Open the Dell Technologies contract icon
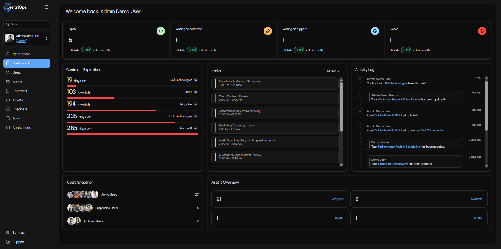This screenshot has height=249, width=501. [196, 80]
